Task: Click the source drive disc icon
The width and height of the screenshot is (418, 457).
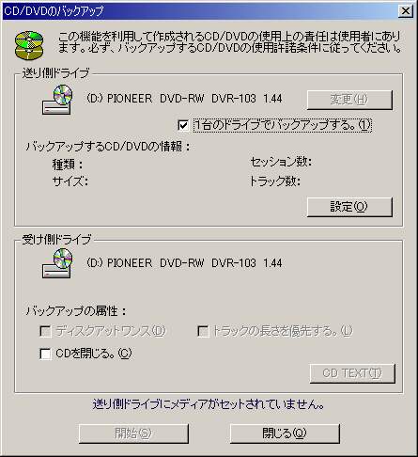Action: [57, 100]
